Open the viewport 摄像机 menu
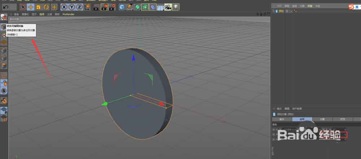The height and width of the screenshot is (159, 361). click(25, 14)
